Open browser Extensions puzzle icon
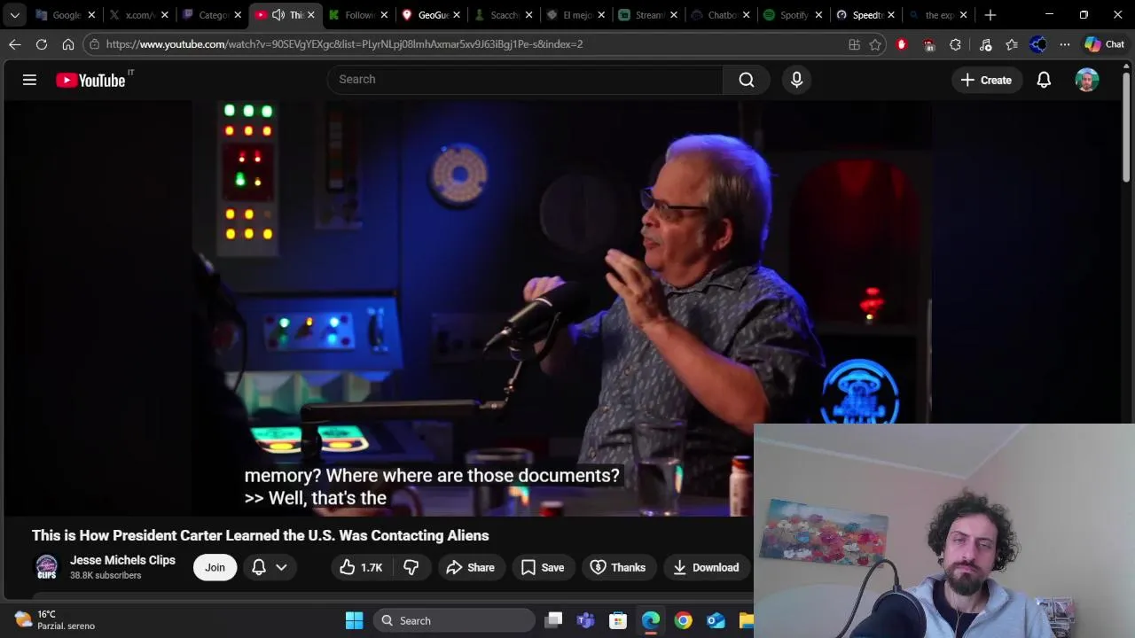This screenshot has height=638, width=1135. pos(955,44)
